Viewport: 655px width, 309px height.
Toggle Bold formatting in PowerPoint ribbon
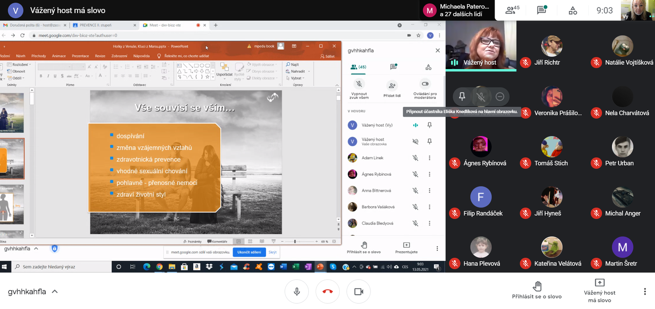point(41,76)
